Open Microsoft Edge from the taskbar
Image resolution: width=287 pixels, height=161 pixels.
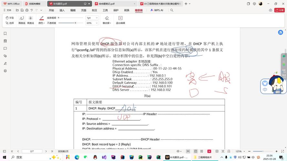[77, 157]
